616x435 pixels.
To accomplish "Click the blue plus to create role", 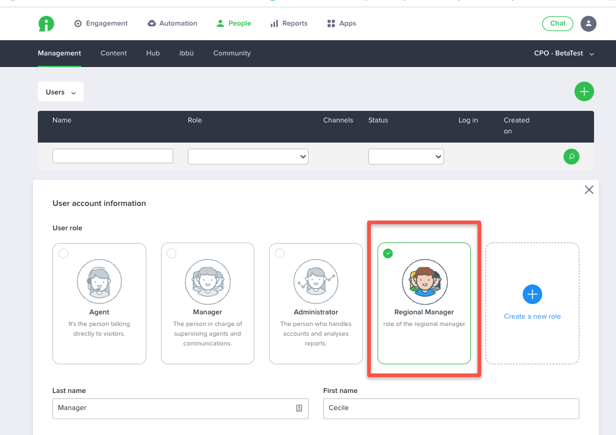I will click(532, 294).
